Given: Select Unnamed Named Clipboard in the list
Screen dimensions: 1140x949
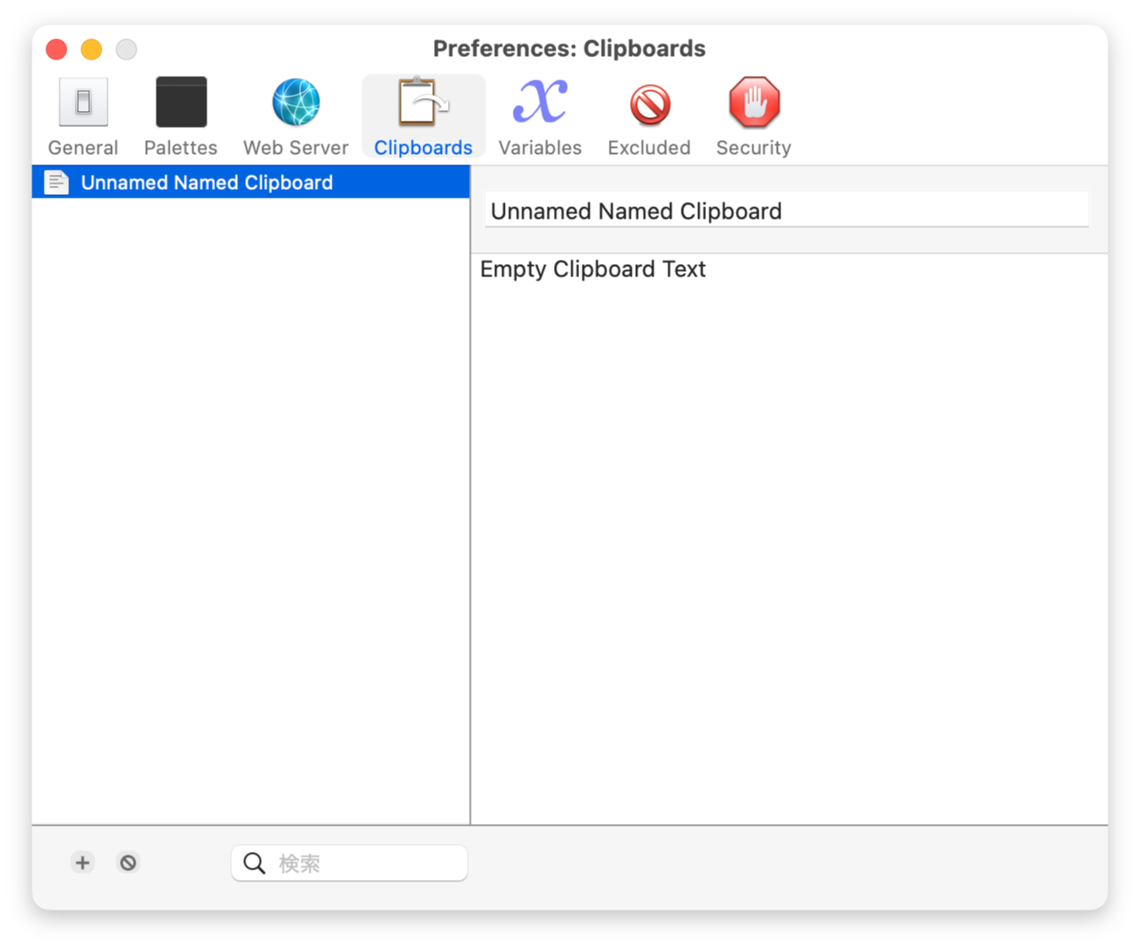Looking at the screenshot, I should click(x=206, y=182).
